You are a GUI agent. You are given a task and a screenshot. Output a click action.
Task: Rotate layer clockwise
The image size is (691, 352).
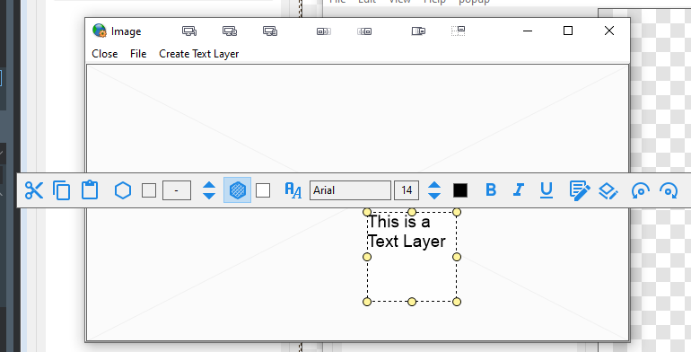(669, 190)
